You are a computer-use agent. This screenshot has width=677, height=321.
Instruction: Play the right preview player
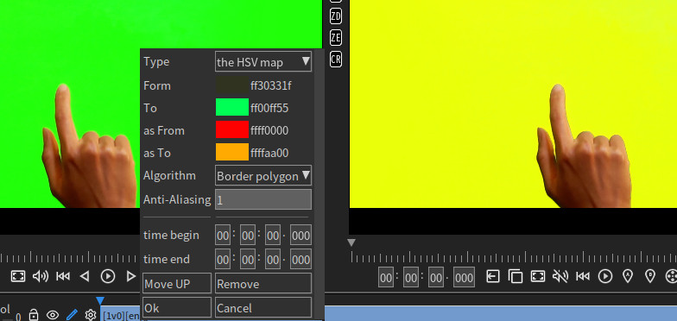[x=605, y=276]
